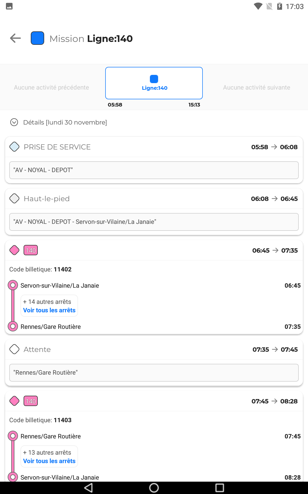This screenshot has width=308, height=494.
Task: Show all stops for the 07:45 trip
Action: (49, 461)
